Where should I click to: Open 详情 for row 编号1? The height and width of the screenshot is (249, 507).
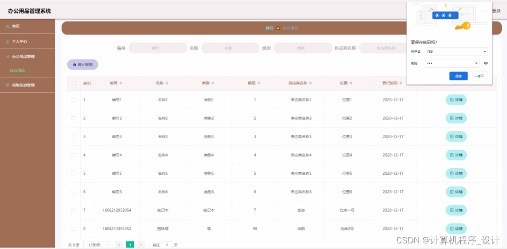456,100
